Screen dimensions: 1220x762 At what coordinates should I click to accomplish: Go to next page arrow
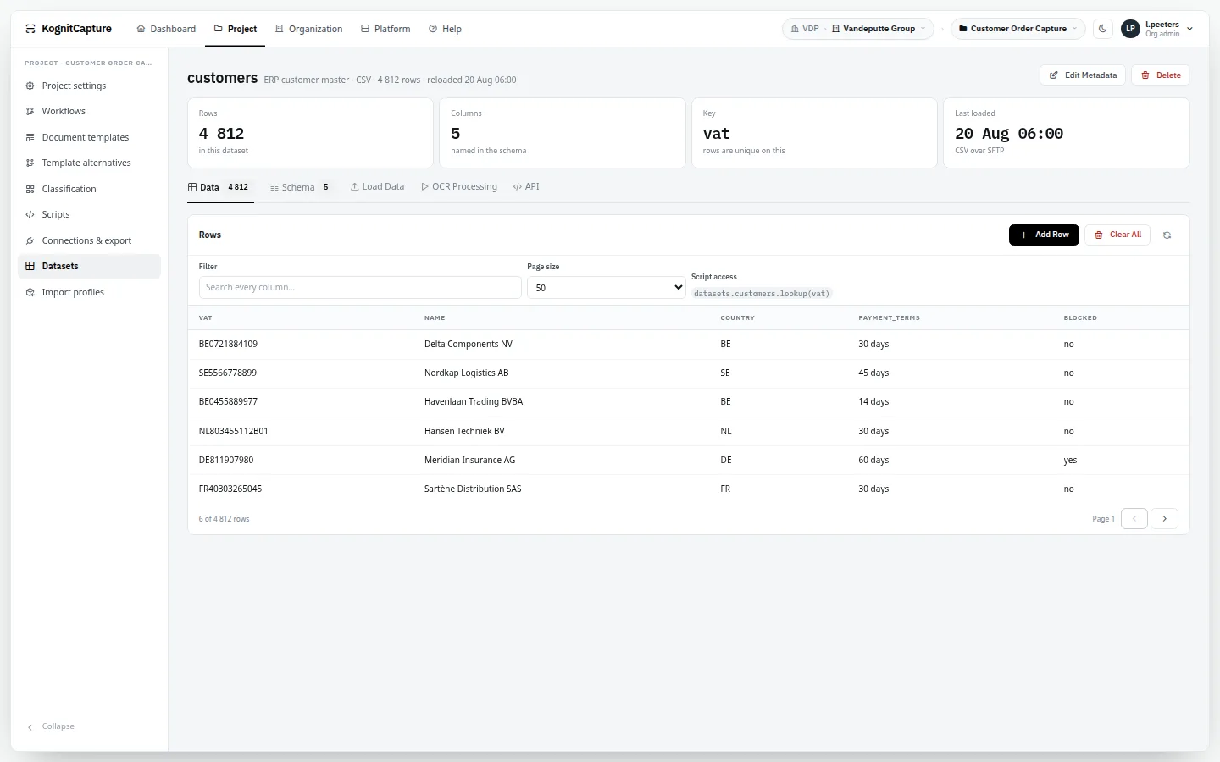(1165, 519)
